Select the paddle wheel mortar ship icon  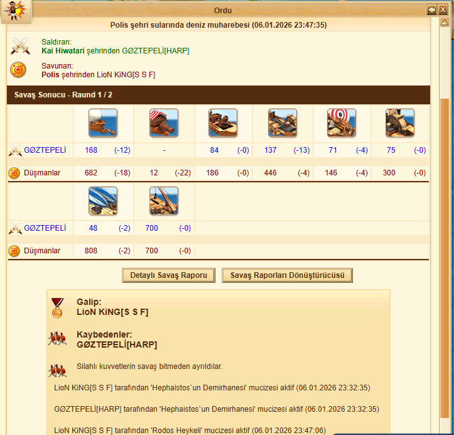pos(400,123)
